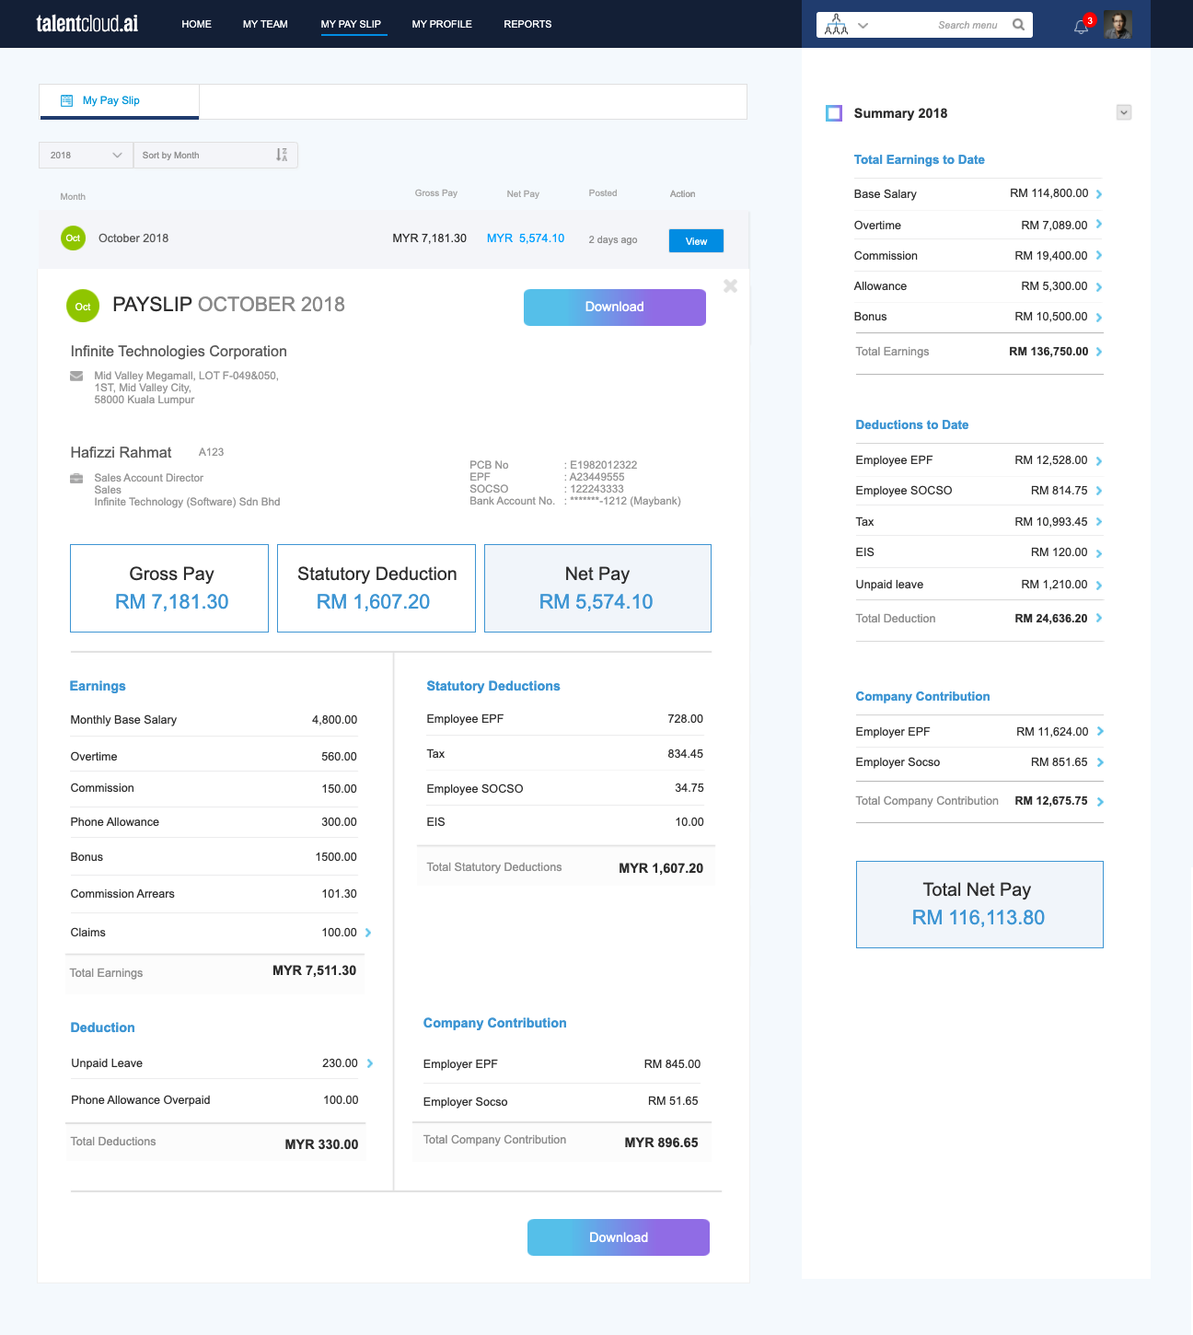Screen dimensions: 1193x1335
Task: Open Employee EPF RM 12,528.00 summary arrow
Action: pyautogui.click(x=1099, y=461)
